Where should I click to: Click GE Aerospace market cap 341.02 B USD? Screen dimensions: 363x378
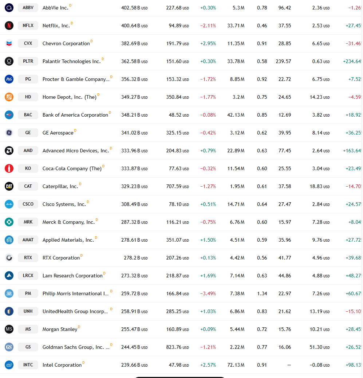click(134, 133)
